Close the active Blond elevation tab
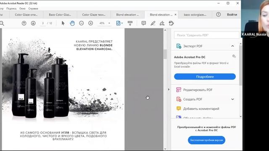This screenshot has height=151, width=269. [175, 15]
